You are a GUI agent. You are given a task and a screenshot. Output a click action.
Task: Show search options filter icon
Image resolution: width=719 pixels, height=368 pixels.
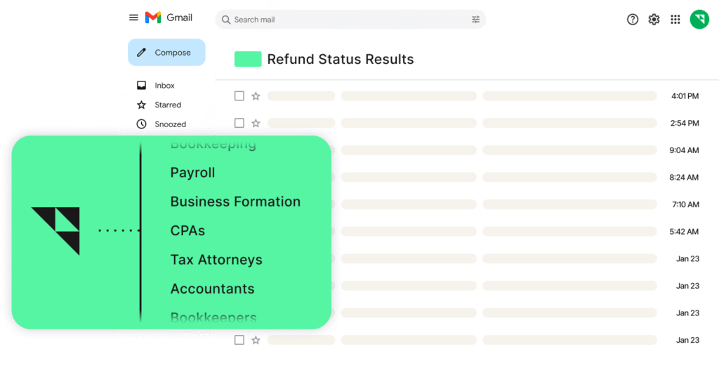pos(476,20)
